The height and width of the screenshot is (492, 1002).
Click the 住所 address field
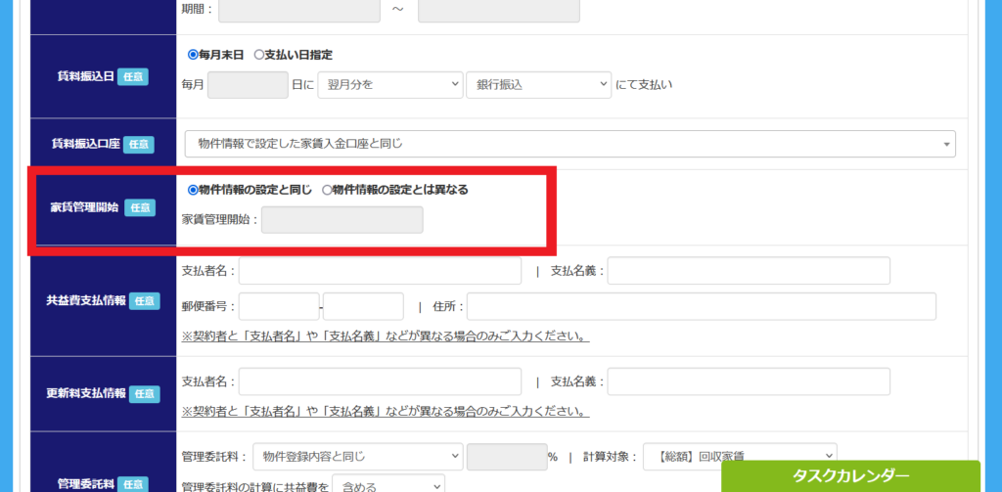click(702, 307)
